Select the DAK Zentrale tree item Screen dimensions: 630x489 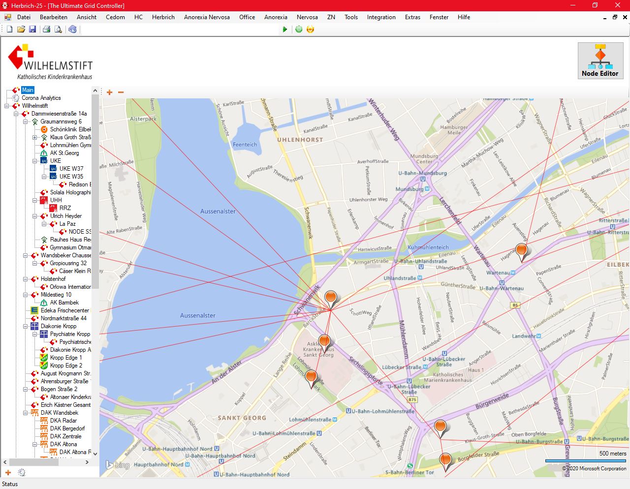(65, 436)
